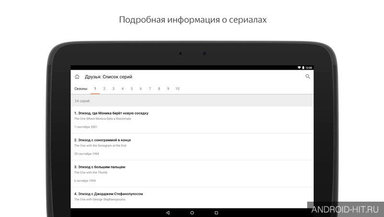Switch to season 9 tab
Viewport: 384px width, 217px height.
click(168, 89)
